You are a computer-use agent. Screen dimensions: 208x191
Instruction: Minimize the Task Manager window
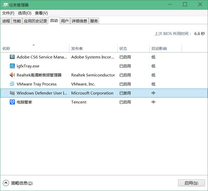coord(170,4)
